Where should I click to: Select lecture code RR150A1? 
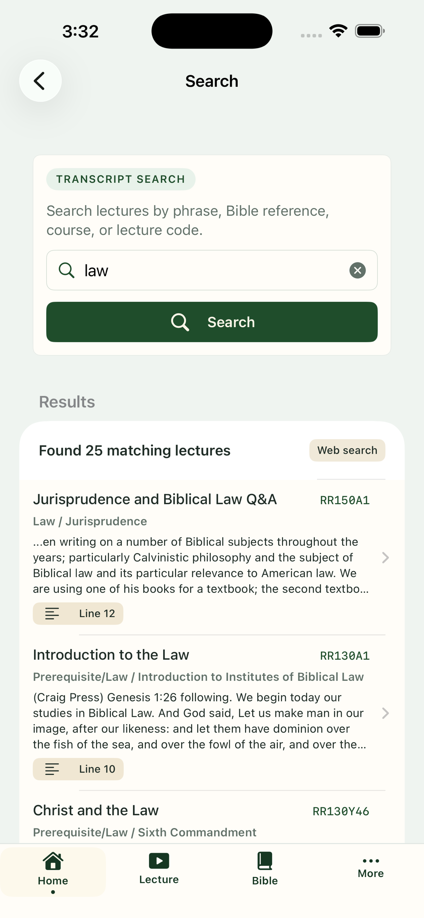point(345,500)
